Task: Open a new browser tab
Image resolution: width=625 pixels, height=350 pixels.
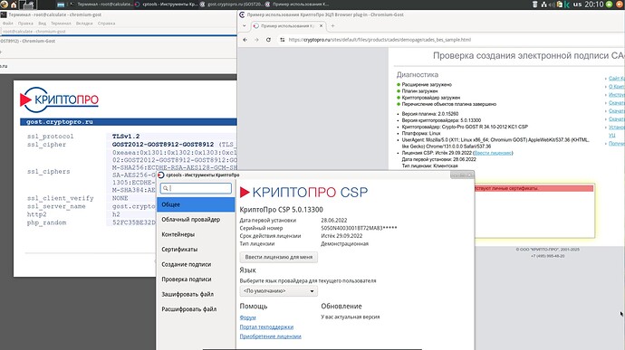Action: [332, 26]
